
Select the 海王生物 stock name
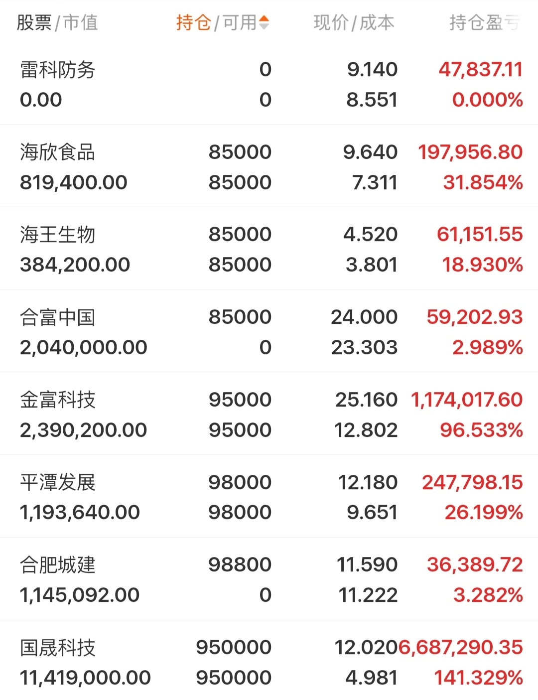pos(58,235)
